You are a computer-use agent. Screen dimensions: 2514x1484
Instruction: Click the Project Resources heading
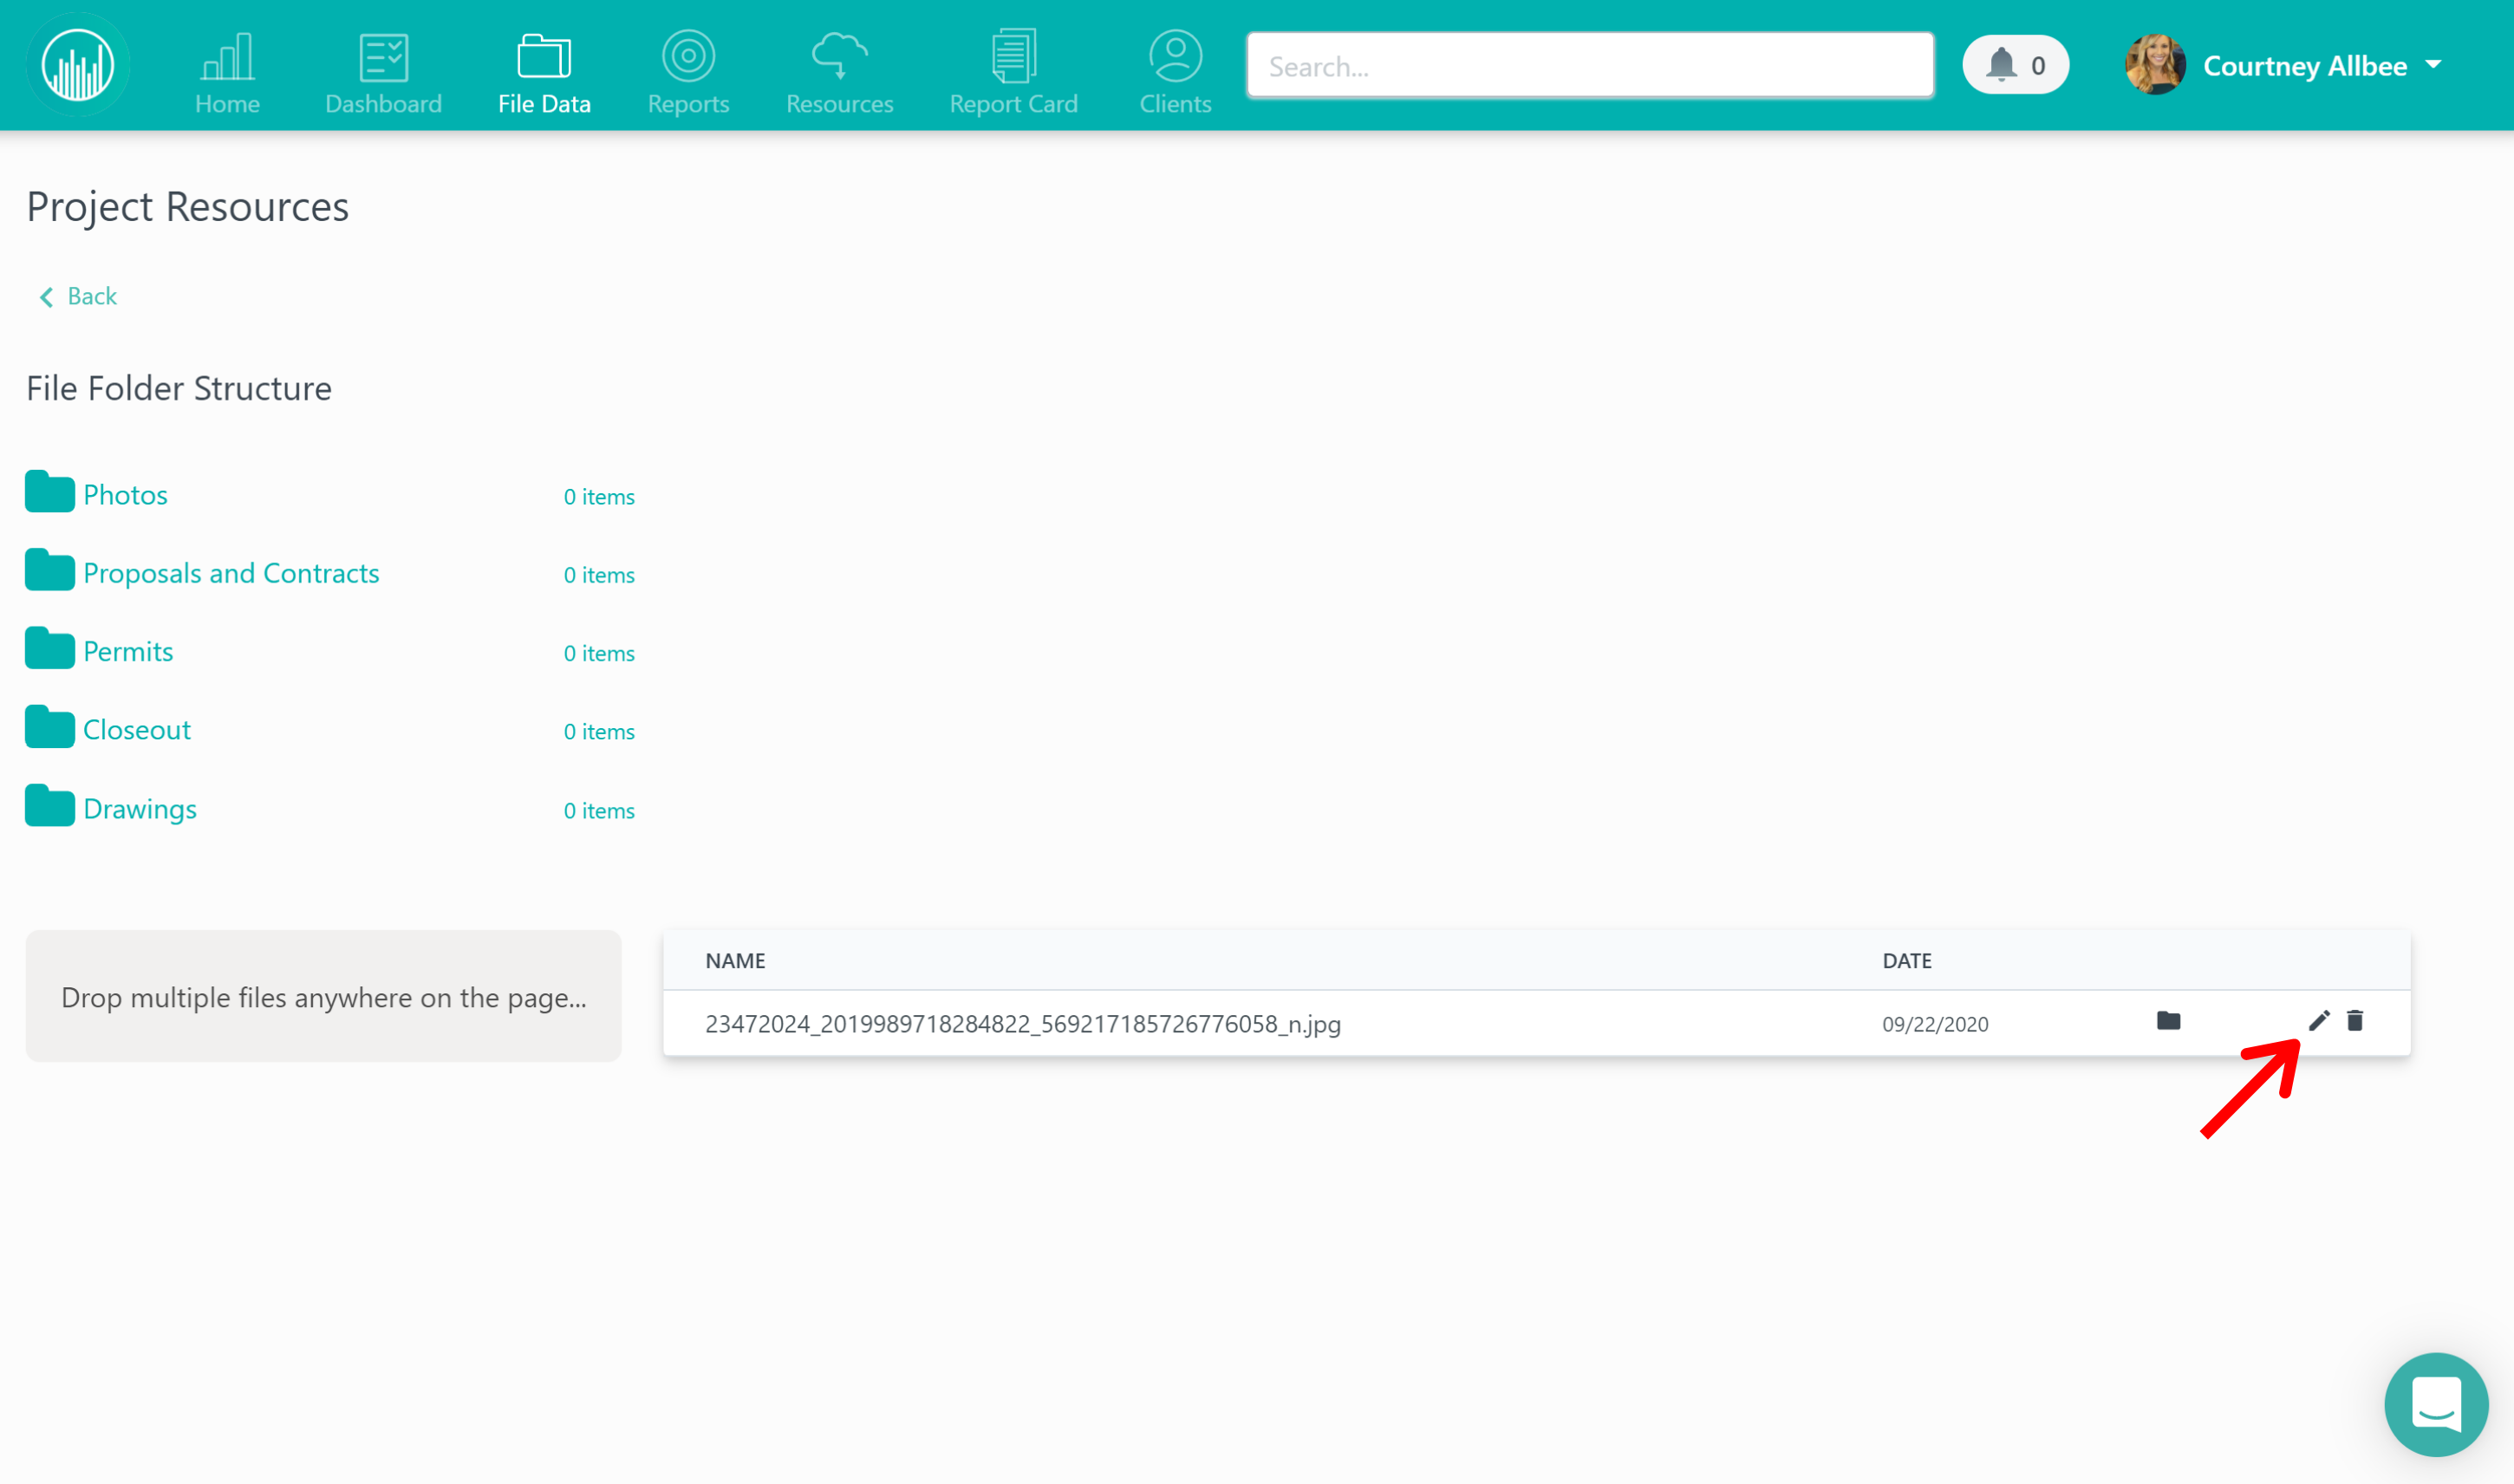coord(188,207)
